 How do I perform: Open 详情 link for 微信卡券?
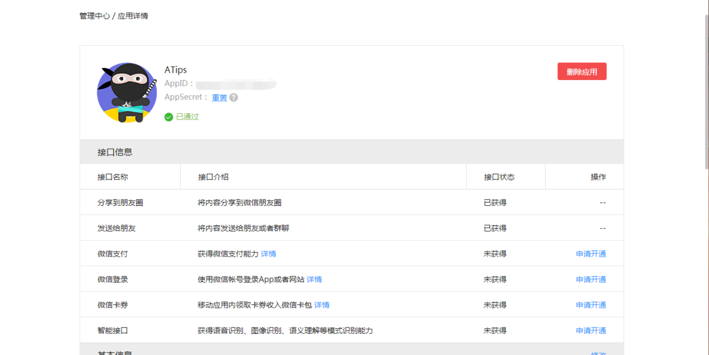(322, 305)
